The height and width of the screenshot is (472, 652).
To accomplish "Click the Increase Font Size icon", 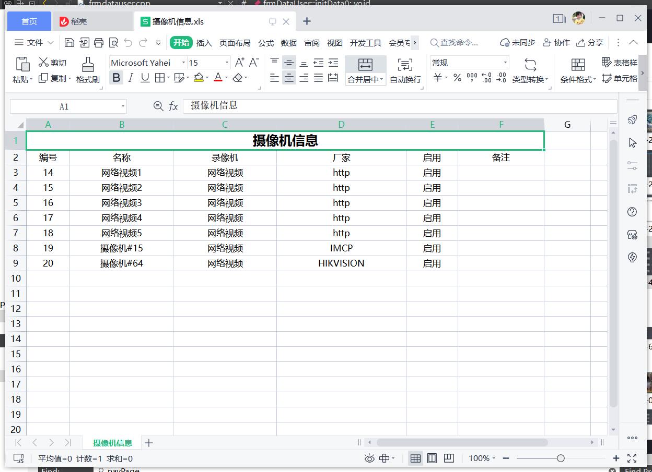I will (239, 63).
